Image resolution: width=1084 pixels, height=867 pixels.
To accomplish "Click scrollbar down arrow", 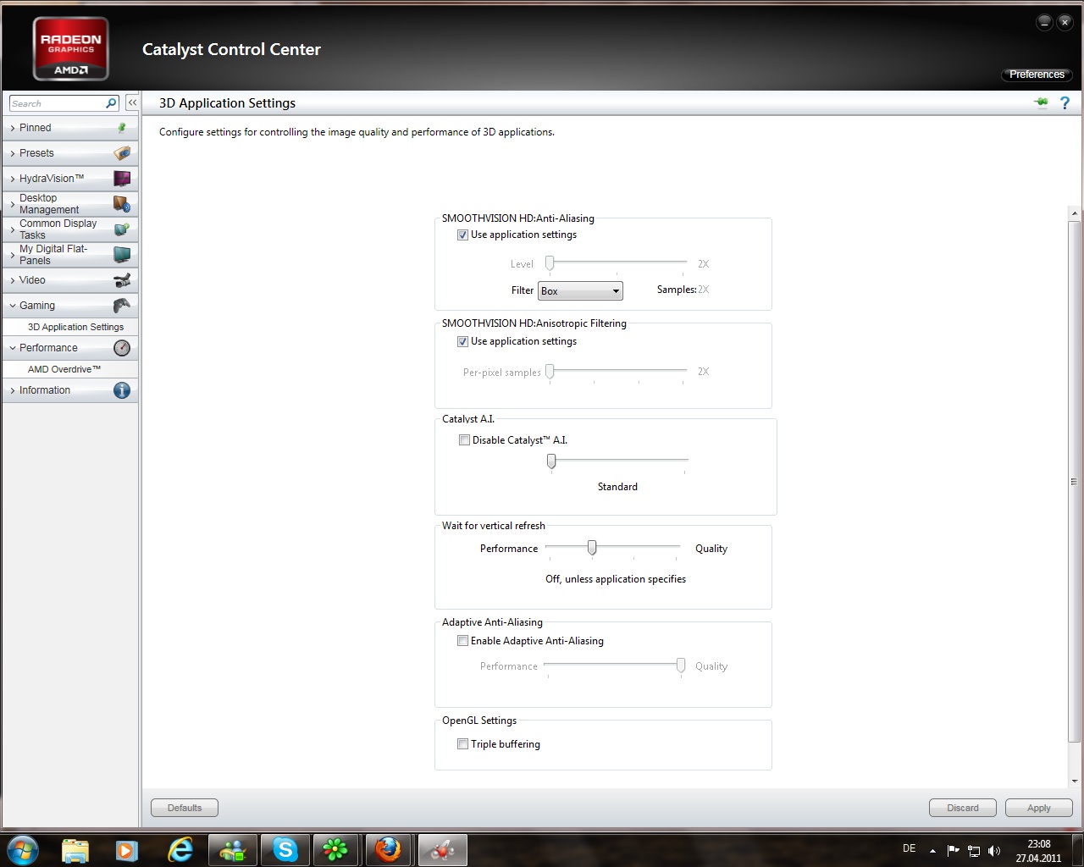I will (x=1075, y=781).
